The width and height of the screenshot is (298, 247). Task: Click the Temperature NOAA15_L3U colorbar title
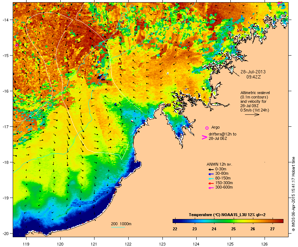point(227,215)
